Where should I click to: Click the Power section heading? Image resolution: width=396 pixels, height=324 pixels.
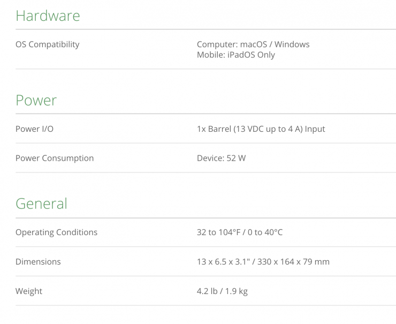point(36,100)
